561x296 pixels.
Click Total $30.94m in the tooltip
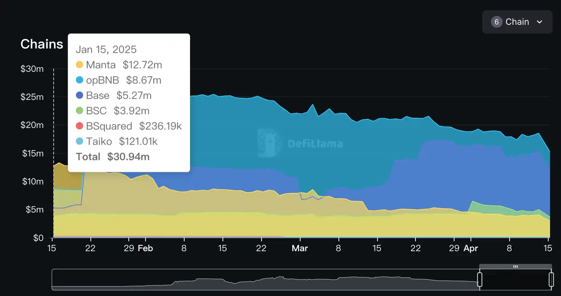point(113,157)
